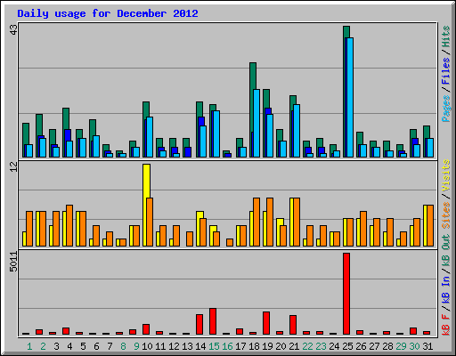Click the light blue pages bar for day 25
Image resolution: width=456 pixels, height=356 pixels.
point(350,97)
